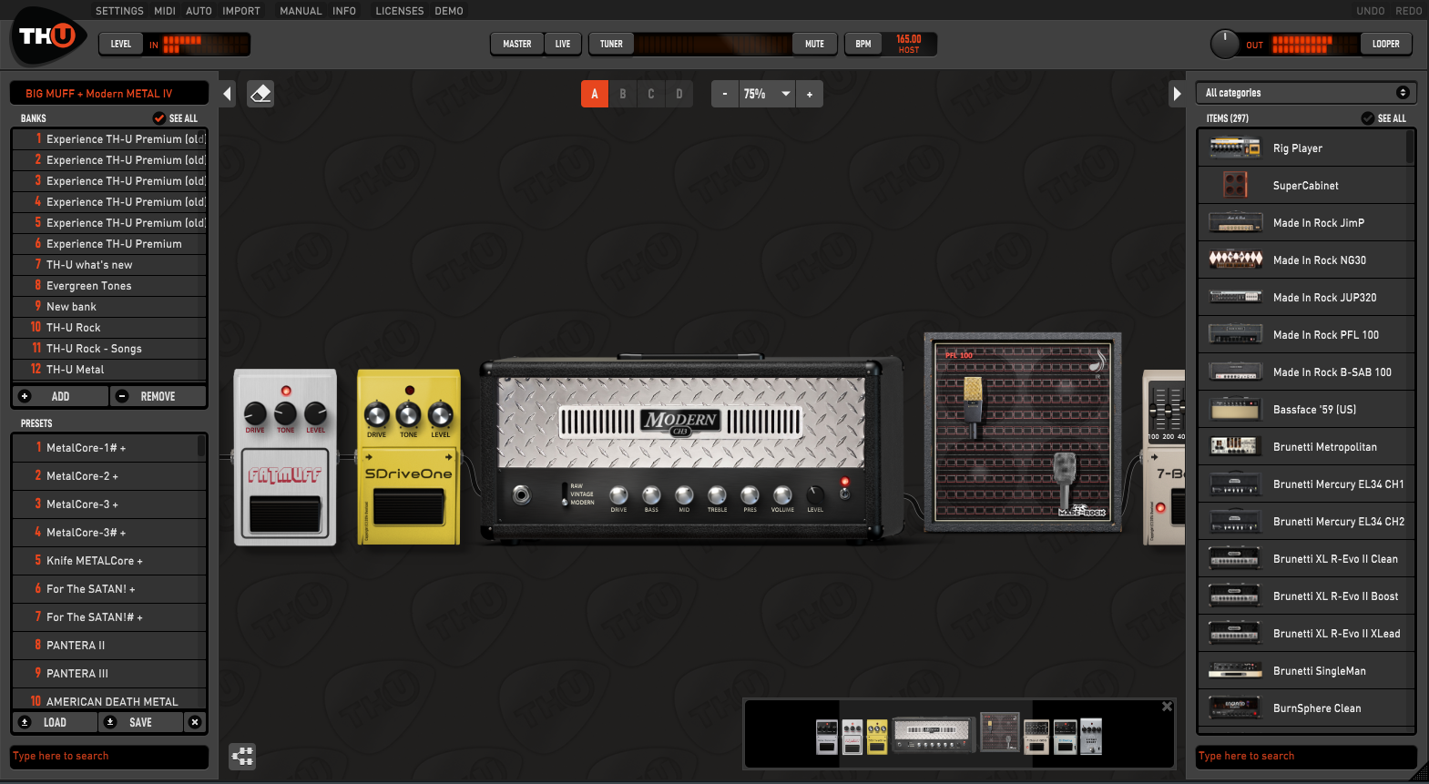Toggle the LOOPER button
The width and height of the screenshot is (1429, 784).
tap(1386, 44)
